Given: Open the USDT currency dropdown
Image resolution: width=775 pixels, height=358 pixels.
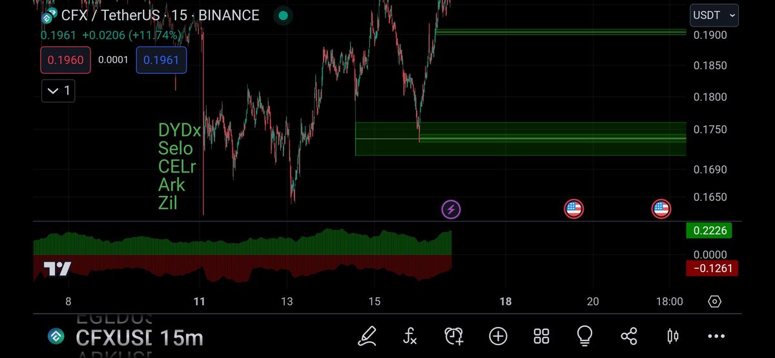Looking at the screenshot, I should [714, 15].
